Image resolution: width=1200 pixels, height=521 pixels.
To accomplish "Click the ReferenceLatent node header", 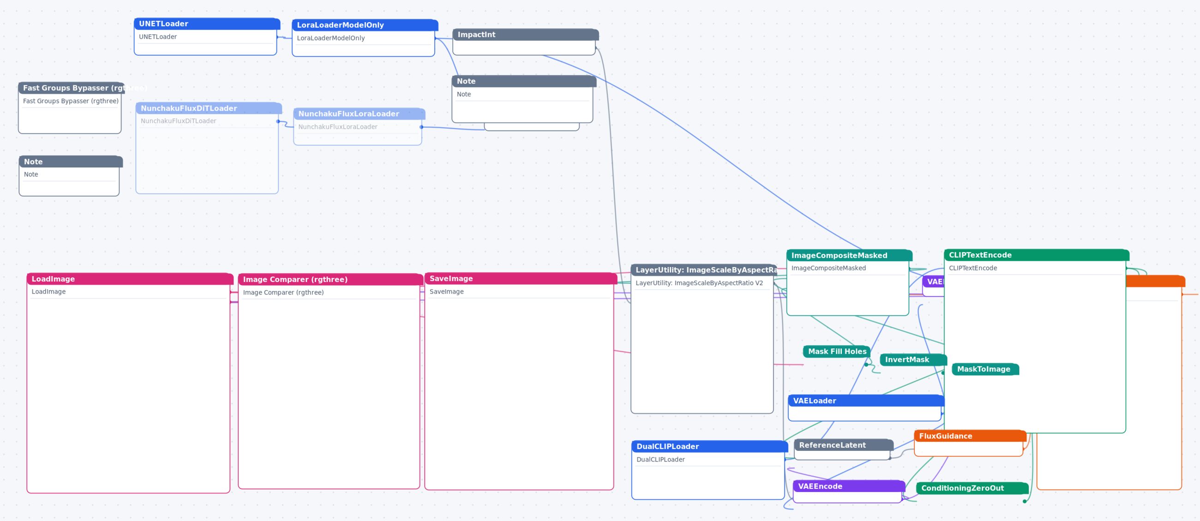I will click(844, 445).
